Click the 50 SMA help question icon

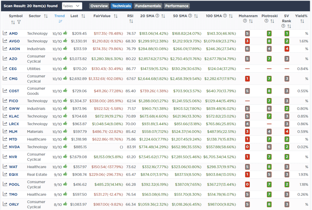tap(190, 16)
